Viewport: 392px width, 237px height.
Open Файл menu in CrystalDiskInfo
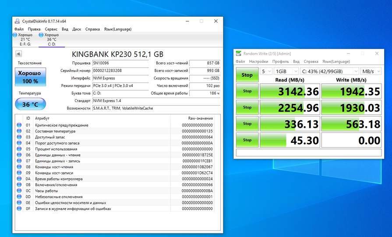pos(19,29)
